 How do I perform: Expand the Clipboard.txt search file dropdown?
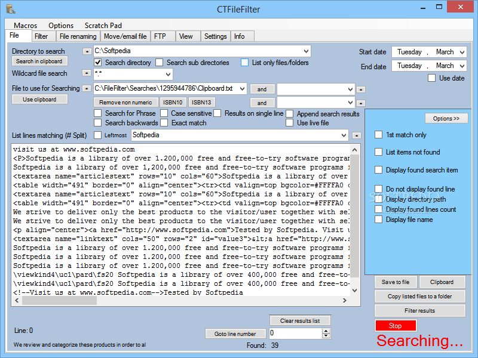coord(242,89)
